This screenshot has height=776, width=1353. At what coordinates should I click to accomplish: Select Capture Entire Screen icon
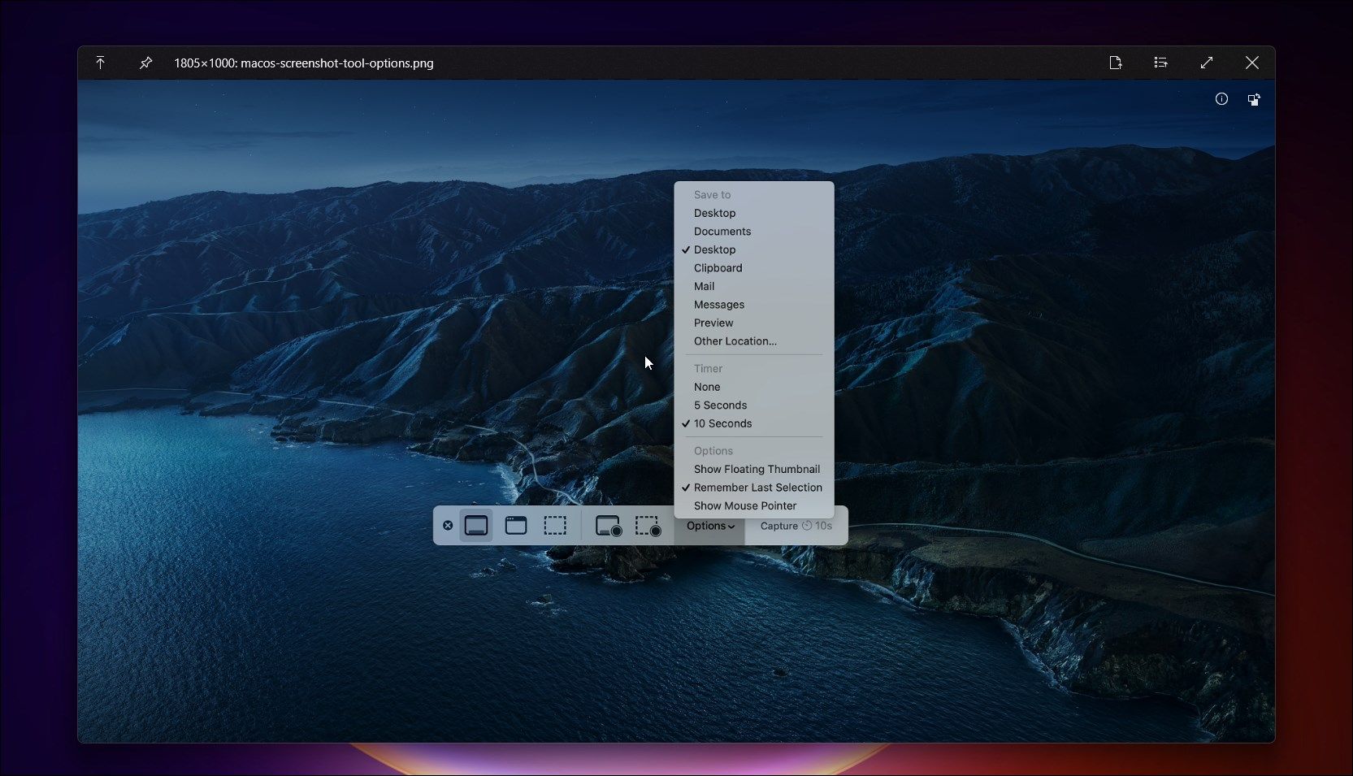476,526
